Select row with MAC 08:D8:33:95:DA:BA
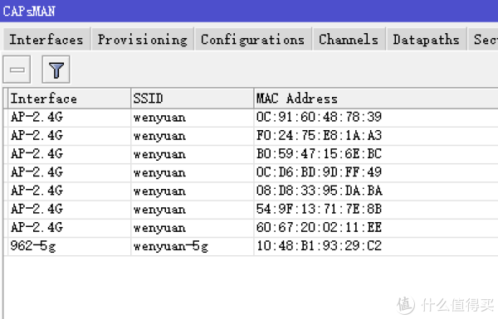This screenshot has height=319, width=498. point(251,191)
